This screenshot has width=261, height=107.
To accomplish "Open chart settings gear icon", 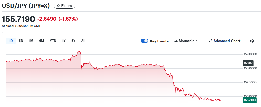I will pos(252,41).
